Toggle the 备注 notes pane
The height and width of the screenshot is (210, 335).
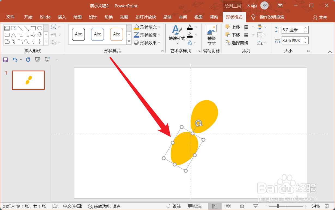point(174,206)
